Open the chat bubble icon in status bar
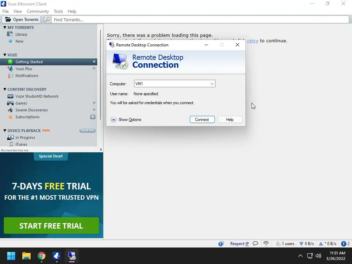The height and width of the screenshot is (264, 352). tap(255, 244)
